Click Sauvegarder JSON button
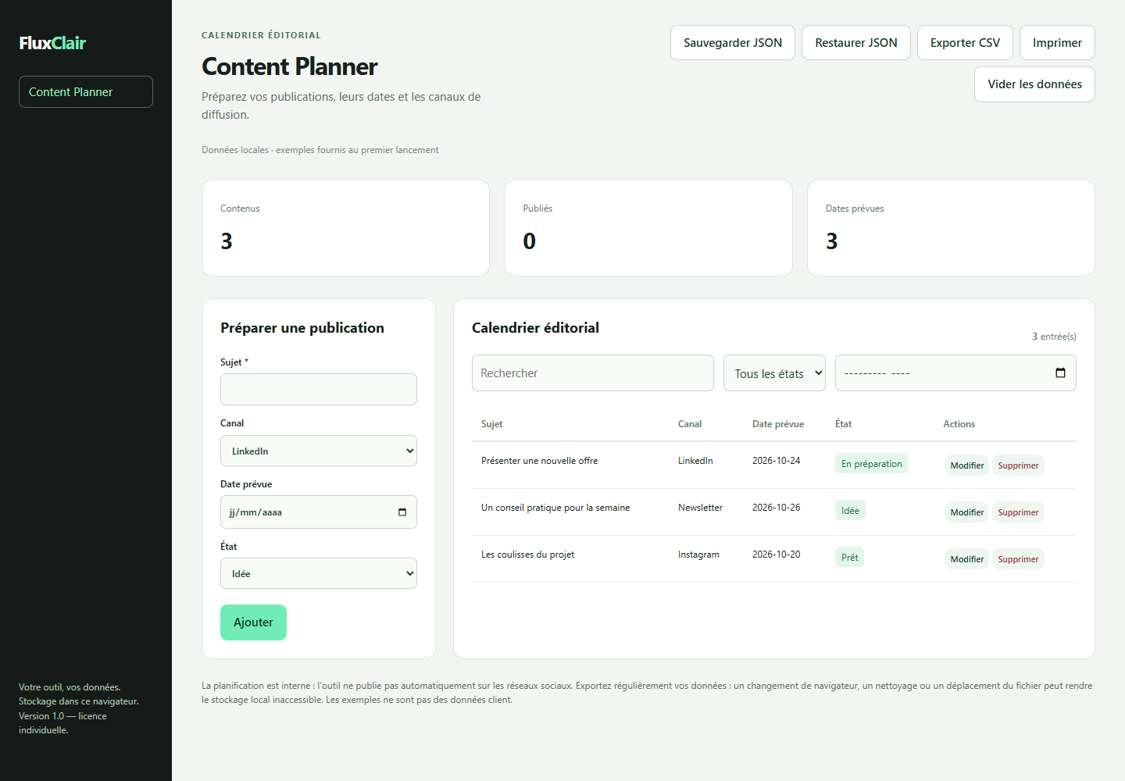This screenshot has height=781, width=1125. 733,43
